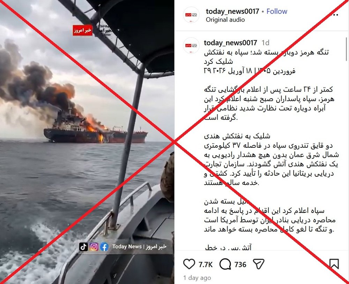Click the today_news0017 username in caption
349x284 pixels.
230,43
